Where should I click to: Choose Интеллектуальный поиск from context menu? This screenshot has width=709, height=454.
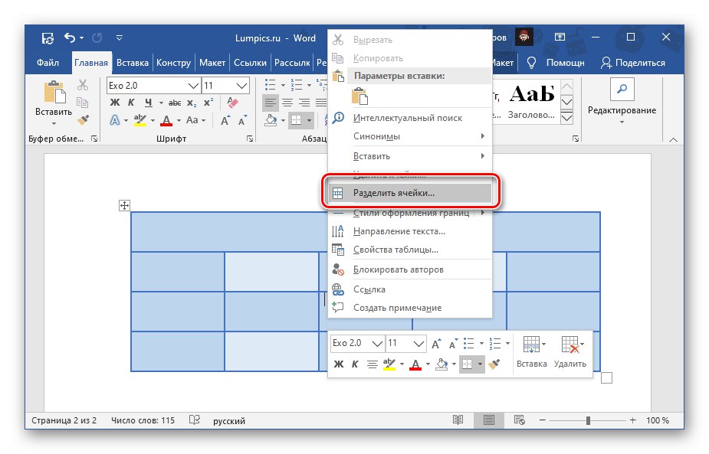[409, 118]
